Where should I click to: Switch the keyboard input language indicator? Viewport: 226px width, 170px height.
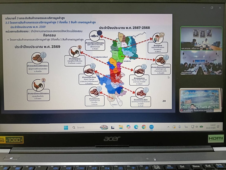186,127
